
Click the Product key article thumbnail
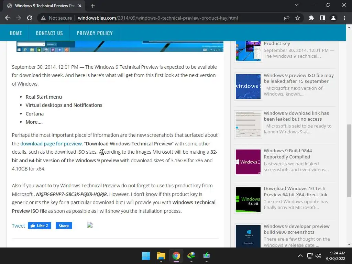[248, 51]
